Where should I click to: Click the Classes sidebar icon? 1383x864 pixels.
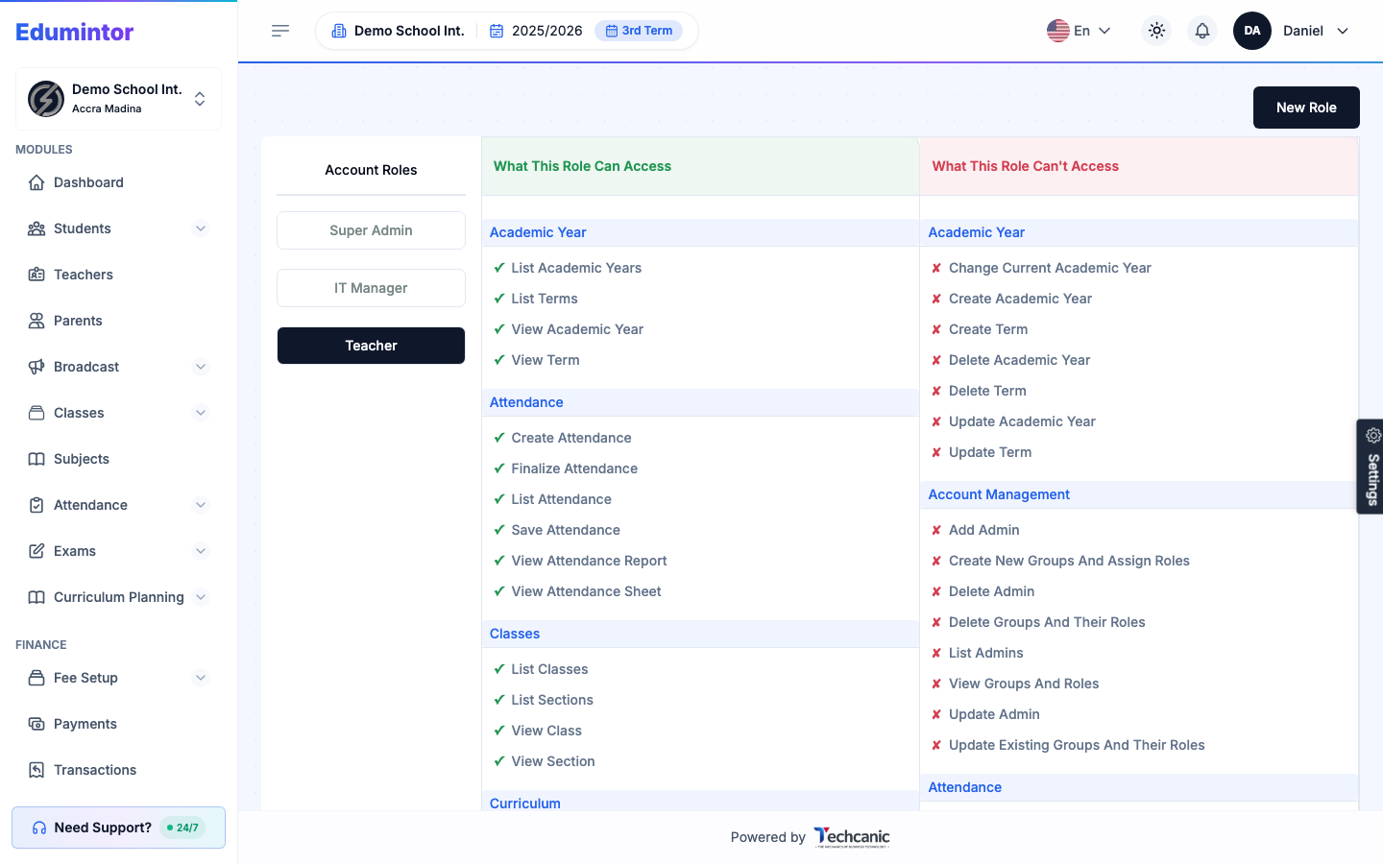36,413
